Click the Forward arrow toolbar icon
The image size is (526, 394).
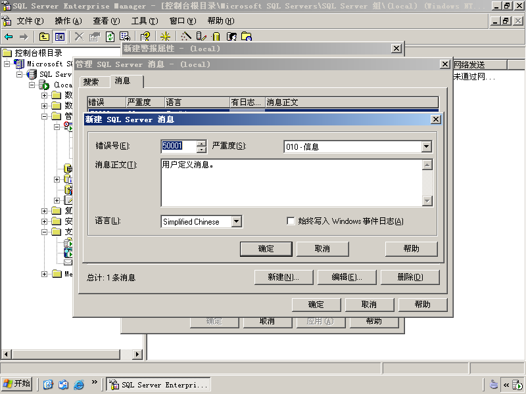[x=24, y=37]
